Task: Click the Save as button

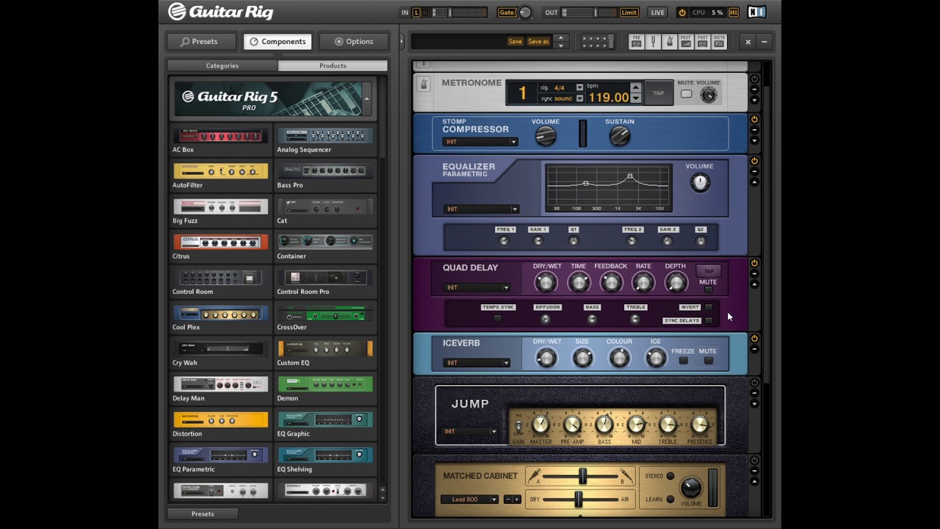Action: click(538, 42)
